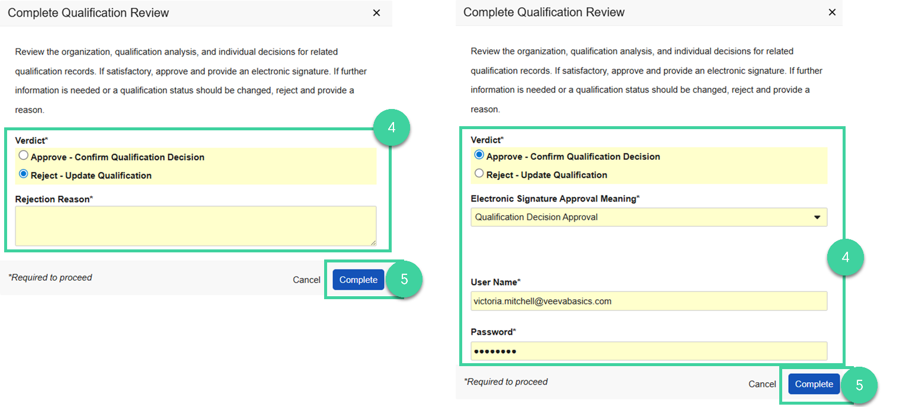Click Cancel on the right dialog
Viewport: 909px width, 407px height.
click(x=762, y=384)
